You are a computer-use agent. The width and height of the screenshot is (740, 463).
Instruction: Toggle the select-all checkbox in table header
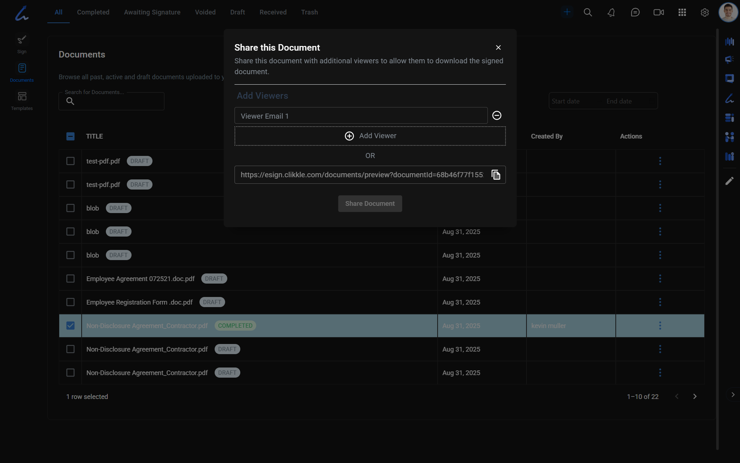[x=70, y=136]
